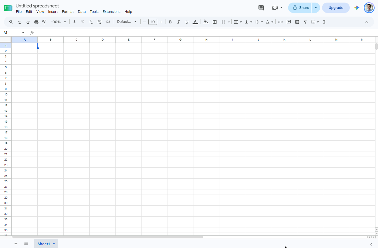Open the File menu
The height and width of the screenshot is (248, 378).
tap(19, 12)
